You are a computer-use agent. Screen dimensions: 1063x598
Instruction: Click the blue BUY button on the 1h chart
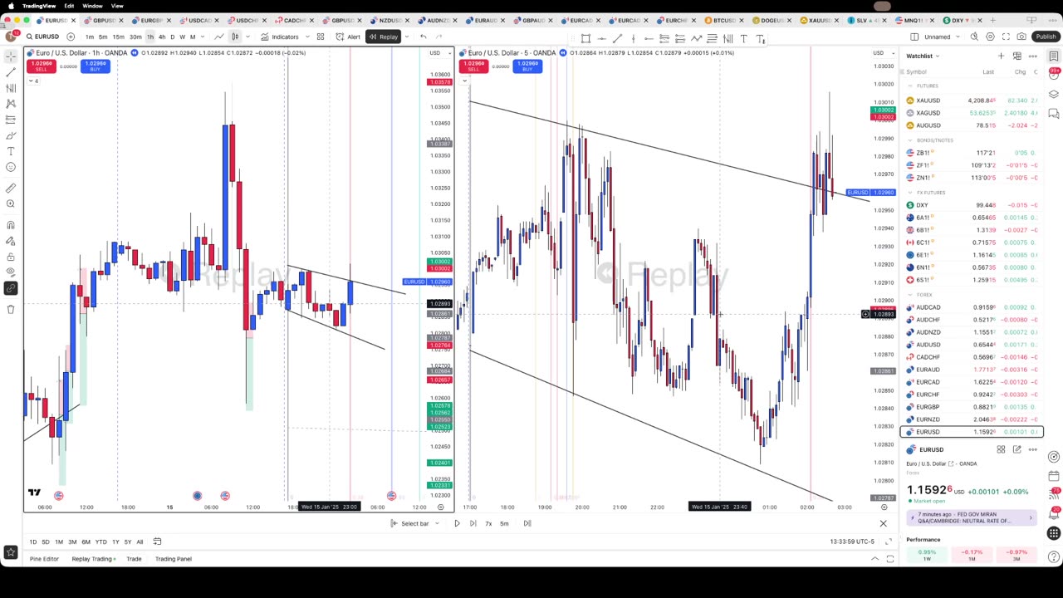point(96,66)
